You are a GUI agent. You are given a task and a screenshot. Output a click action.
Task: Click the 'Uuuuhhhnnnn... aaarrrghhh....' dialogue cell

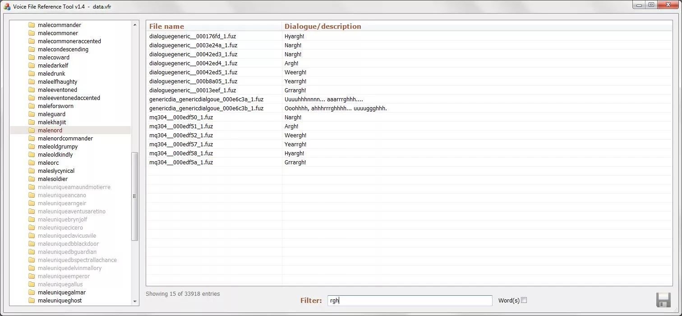click(x=324, y=99)
